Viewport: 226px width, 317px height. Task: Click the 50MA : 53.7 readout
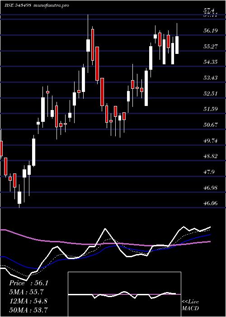(x=28, y=310)
